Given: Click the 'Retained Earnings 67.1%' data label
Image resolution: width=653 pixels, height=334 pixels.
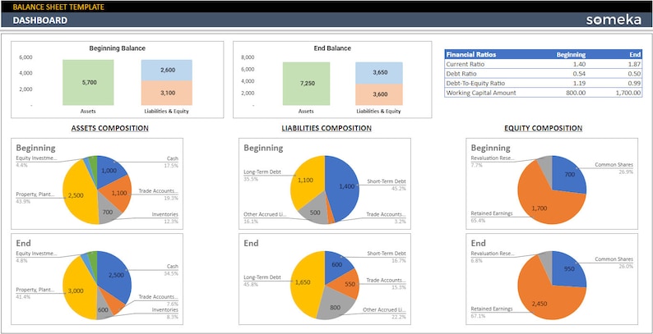Looking at the screenshot, I should pos(492,313).
